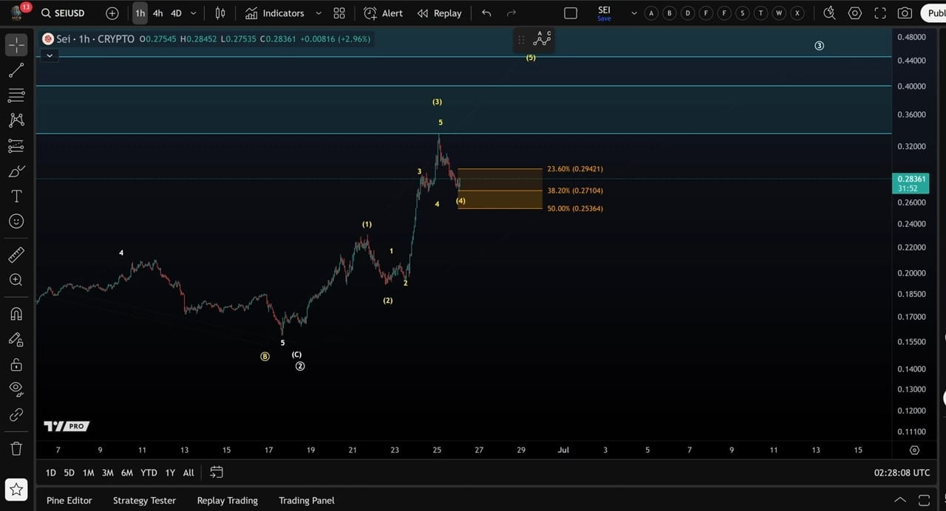Open the indicator templates grid icon
The width and height of the screenshot is (946, 511).
[x=339, y=13]
